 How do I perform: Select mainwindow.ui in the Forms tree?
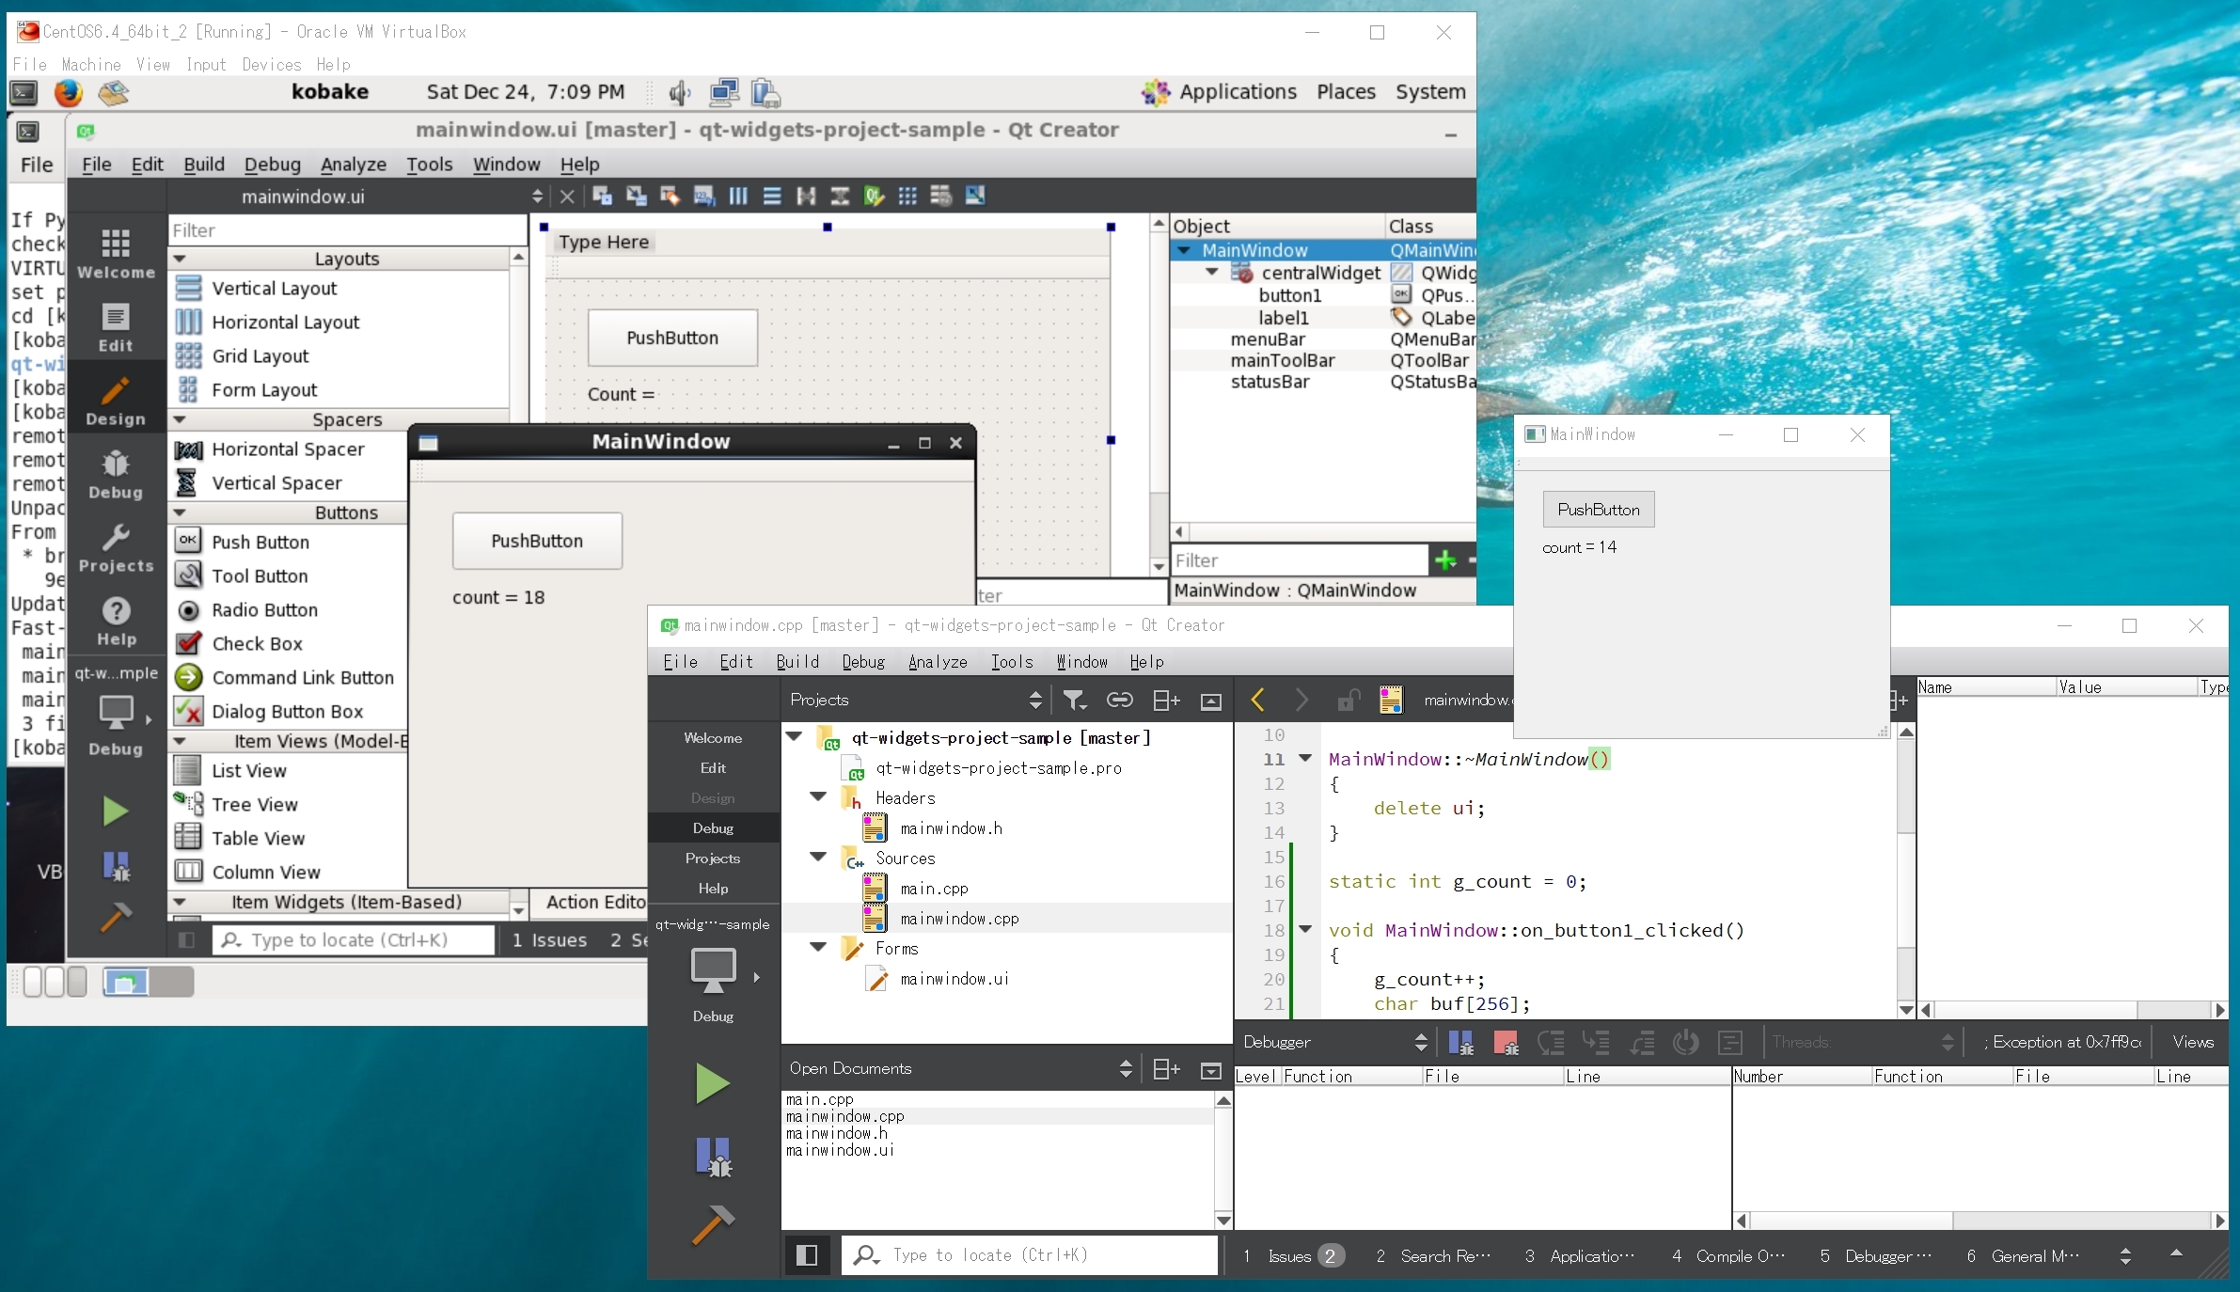point(954,979)
